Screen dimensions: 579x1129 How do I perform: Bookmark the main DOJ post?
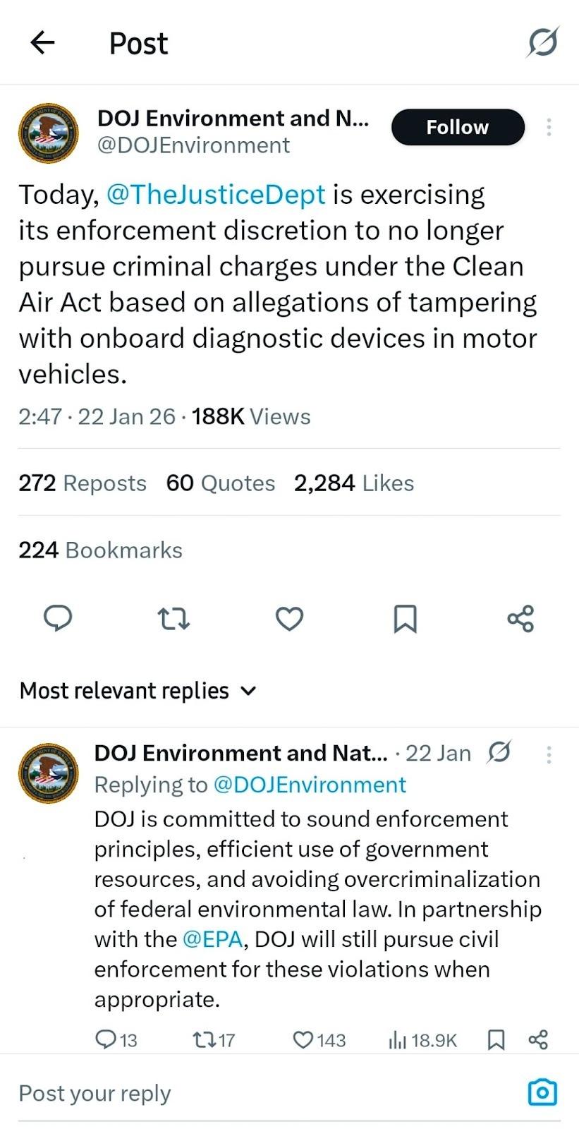[405, 619]
